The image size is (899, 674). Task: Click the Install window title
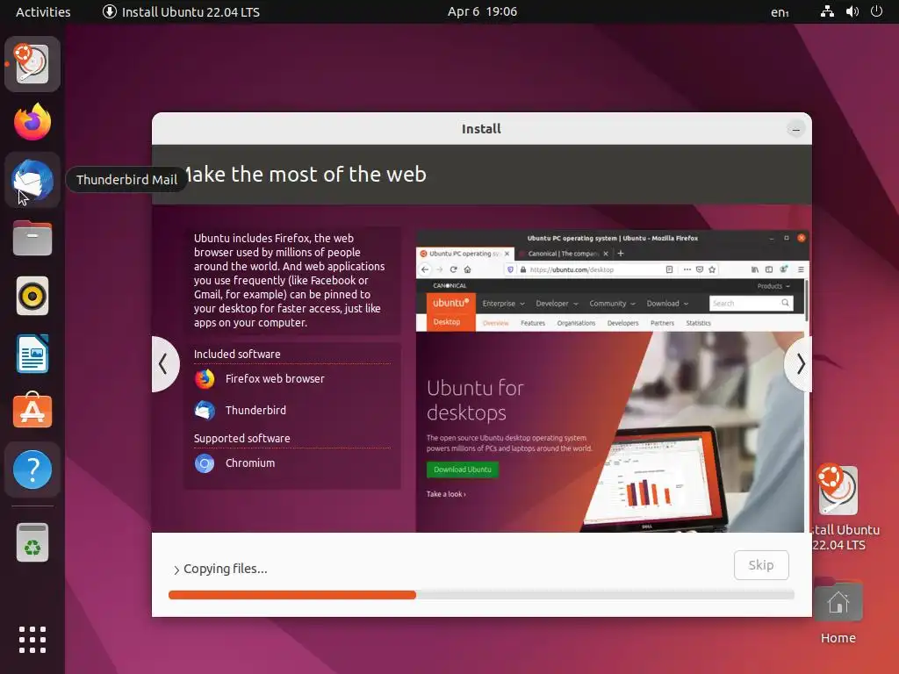click(481, 129)
